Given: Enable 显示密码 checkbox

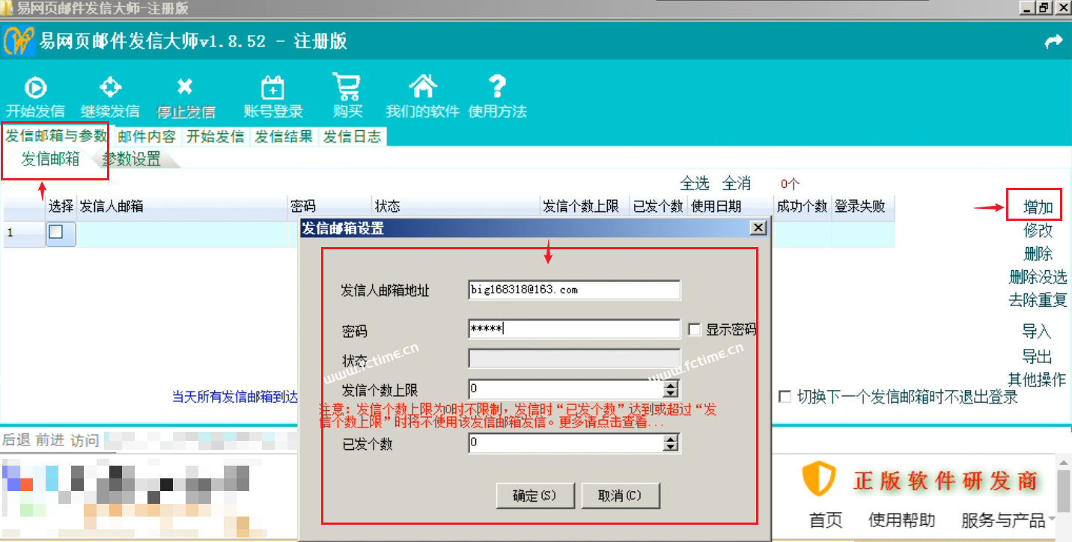Looking at the screenshot, I should pyautogui.click(x=695, y=329).
